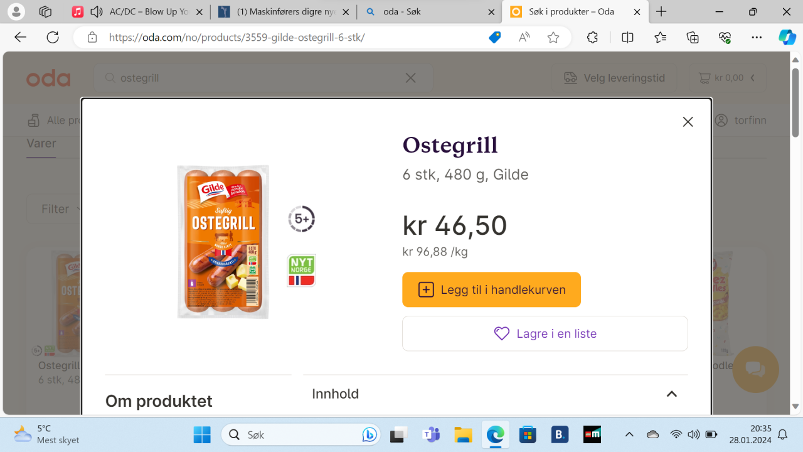This screenshot has width=803, height=452.
Task: Collapse the Innhold section chevron
Action: click(x=672, y=394)
